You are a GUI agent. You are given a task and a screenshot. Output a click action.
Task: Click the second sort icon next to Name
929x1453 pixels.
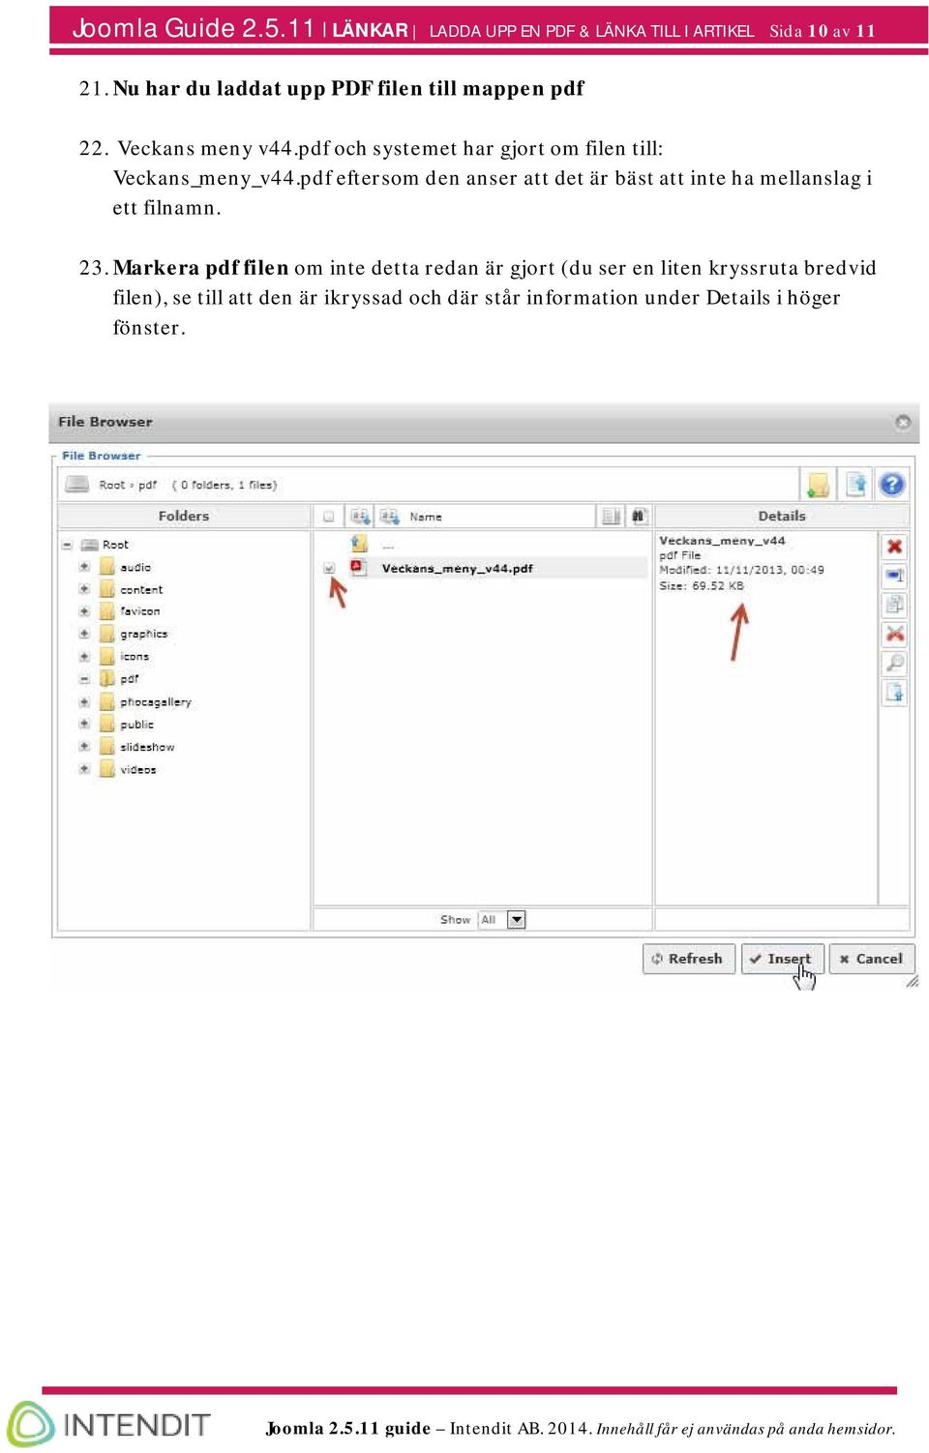[389, 517]
